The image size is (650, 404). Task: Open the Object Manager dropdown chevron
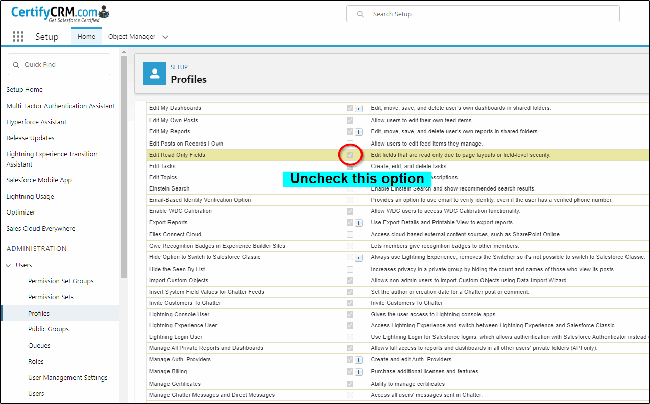tap(165, 36)
